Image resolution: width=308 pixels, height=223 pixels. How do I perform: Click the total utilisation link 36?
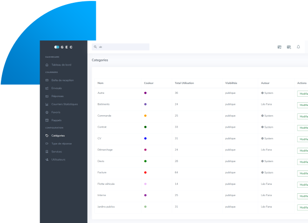(x=176, y=93)
